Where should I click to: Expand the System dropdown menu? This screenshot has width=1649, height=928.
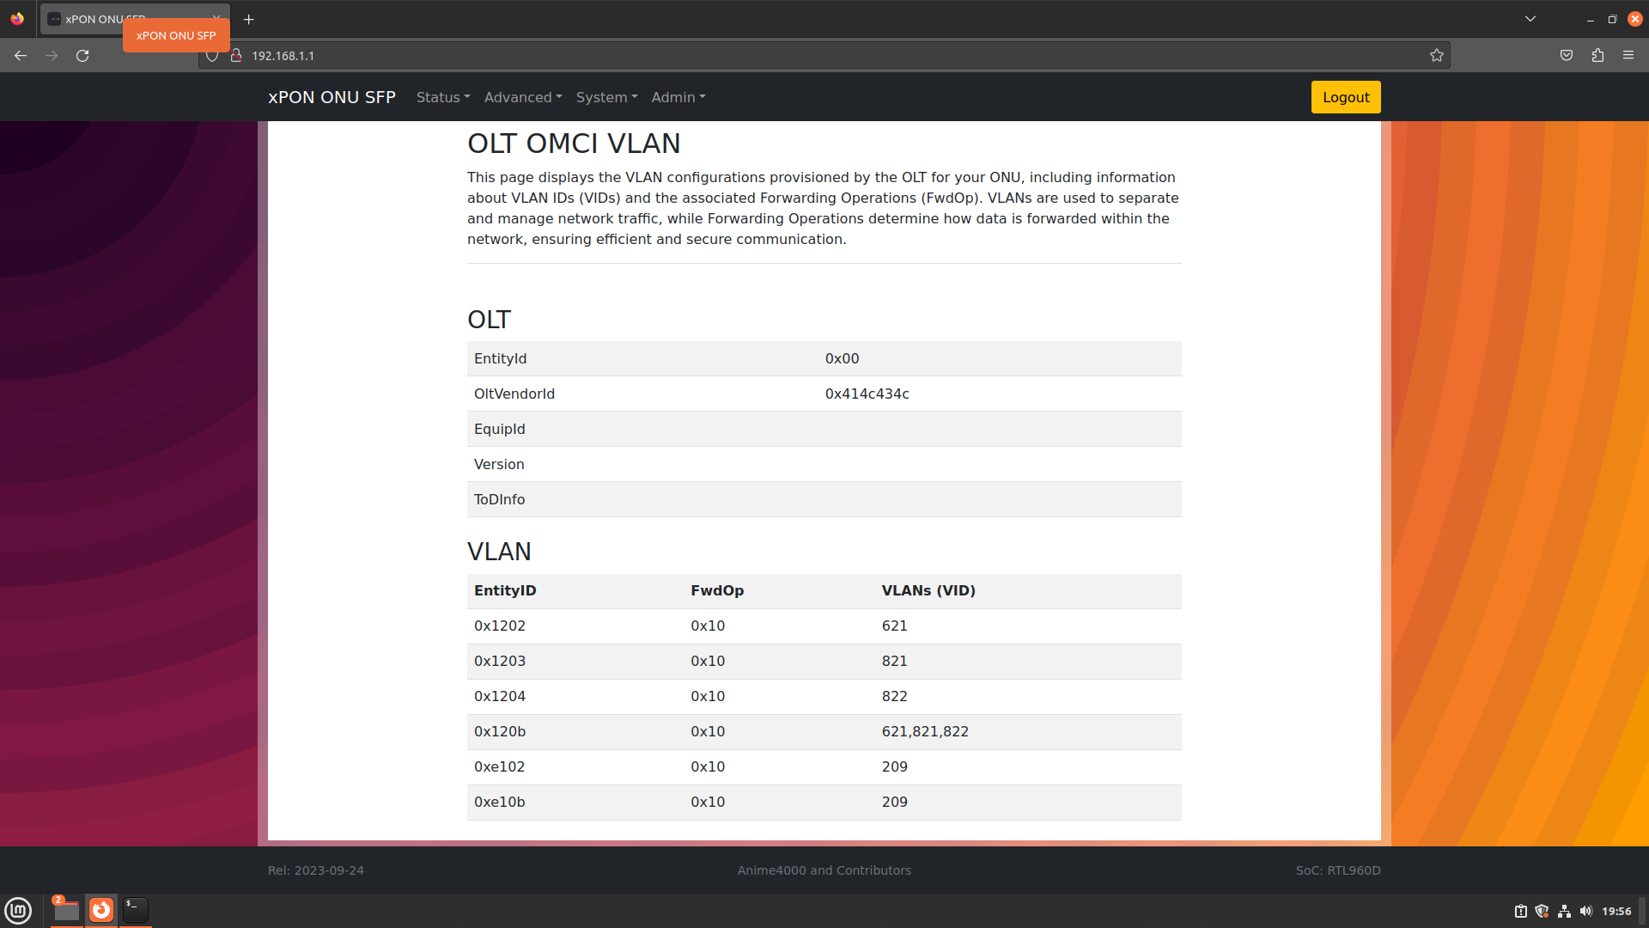[607, 97]
